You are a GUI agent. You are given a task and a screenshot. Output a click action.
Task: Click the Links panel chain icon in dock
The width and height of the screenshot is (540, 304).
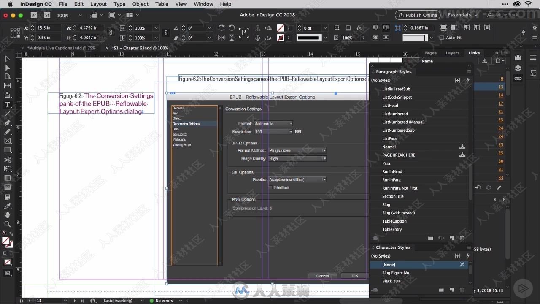[518, 79]
